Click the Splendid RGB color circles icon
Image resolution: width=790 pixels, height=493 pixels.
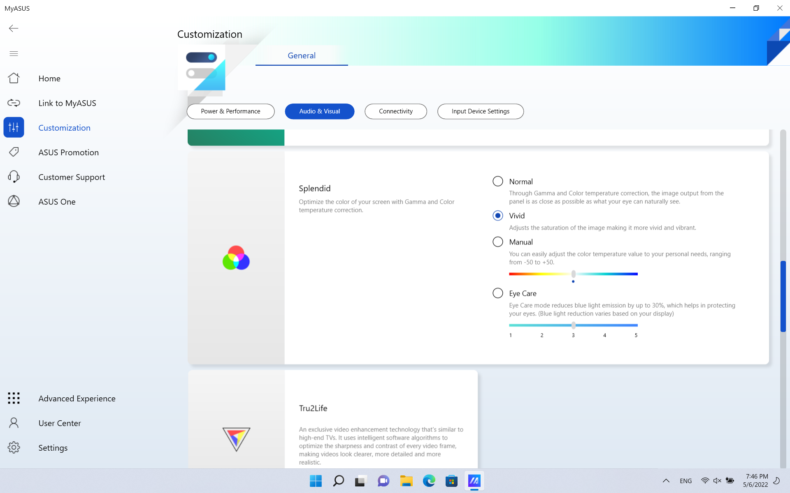click(x=236, y=258)
